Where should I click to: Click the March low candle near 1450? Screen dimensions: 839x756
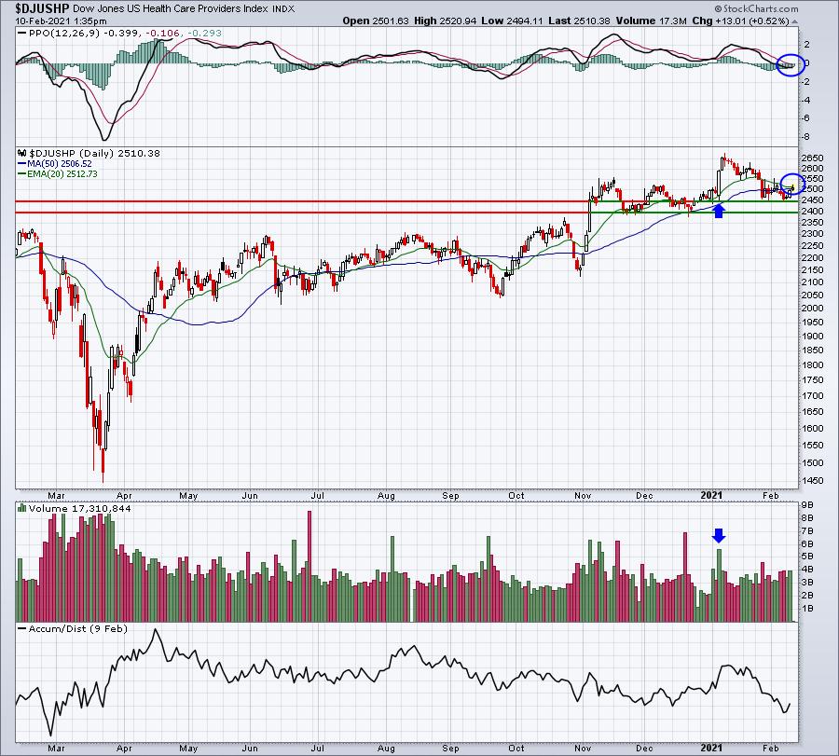click(x=103, y=464)
